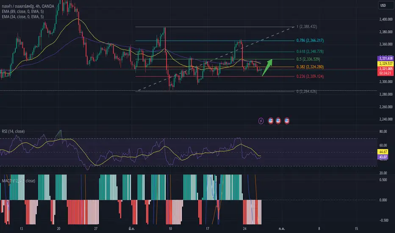
Task: Click the มิ.ย. month label on time axis
Action: [x=131, y=229]
